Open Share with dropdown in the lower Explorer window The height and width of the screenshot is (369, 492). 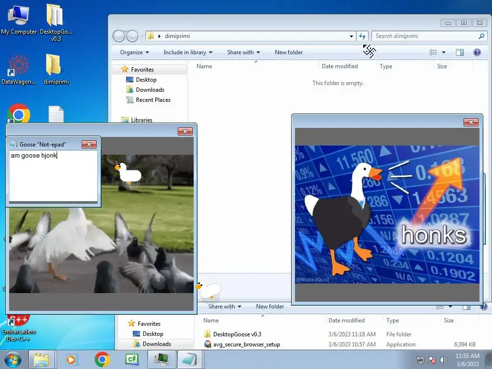coord(225,307)
